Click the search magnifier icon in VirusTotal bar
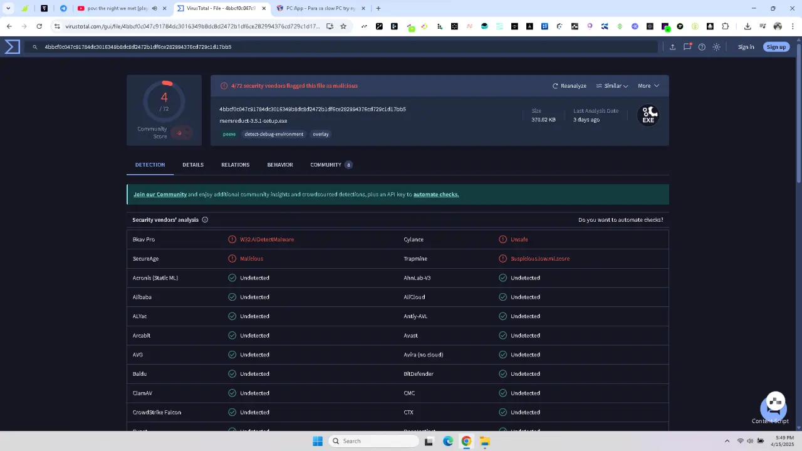 (x=35, y=47)
